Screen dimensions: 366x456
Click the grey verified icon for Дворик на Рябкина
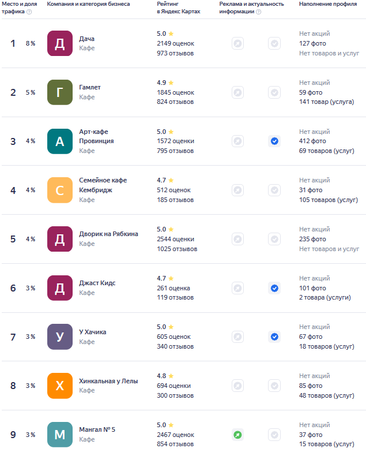274,239
